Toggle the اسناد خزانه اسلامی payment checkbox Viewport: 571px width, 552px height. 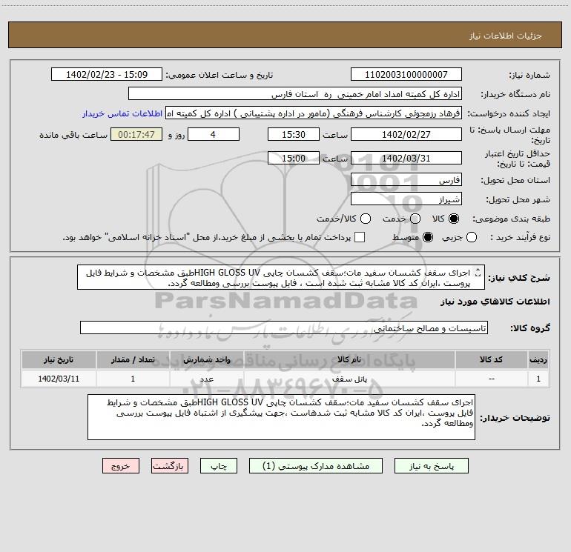pos(360,237)
